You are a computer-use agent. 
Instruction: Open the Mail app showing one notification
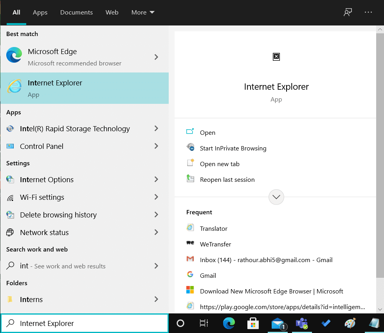point(277,323)
